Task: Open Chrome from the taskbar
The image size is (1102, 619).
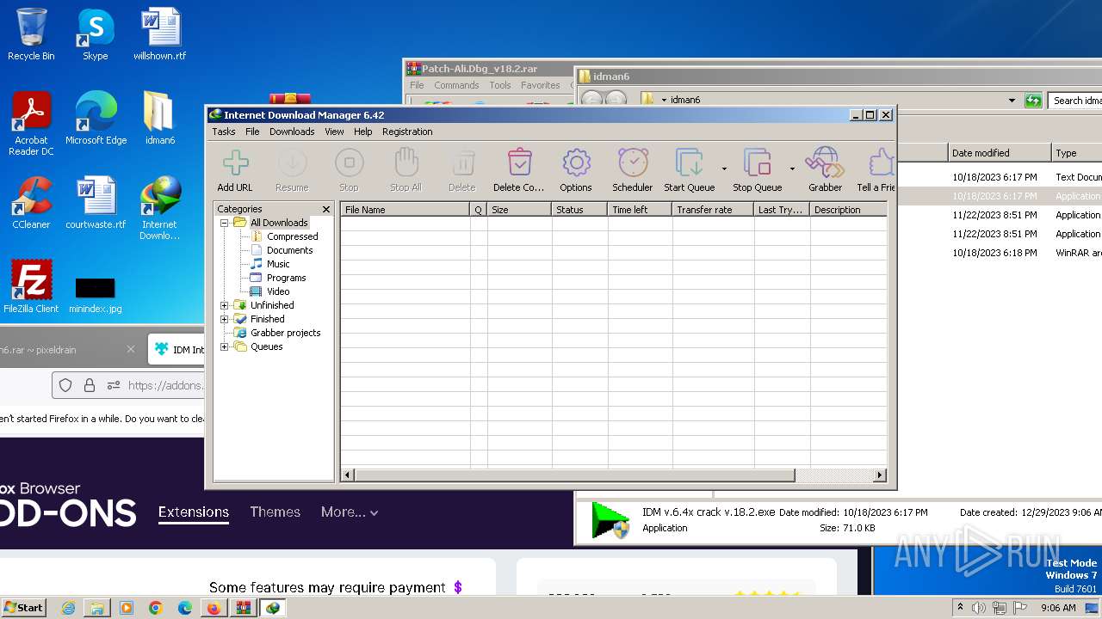Action: tap(155, 608)
